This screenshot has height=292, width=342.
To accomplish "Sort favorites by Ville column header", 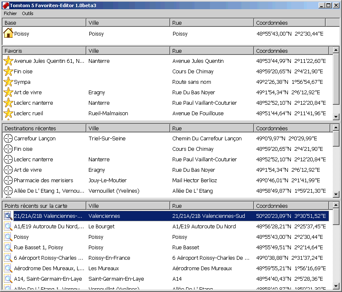I will [128, 51].
